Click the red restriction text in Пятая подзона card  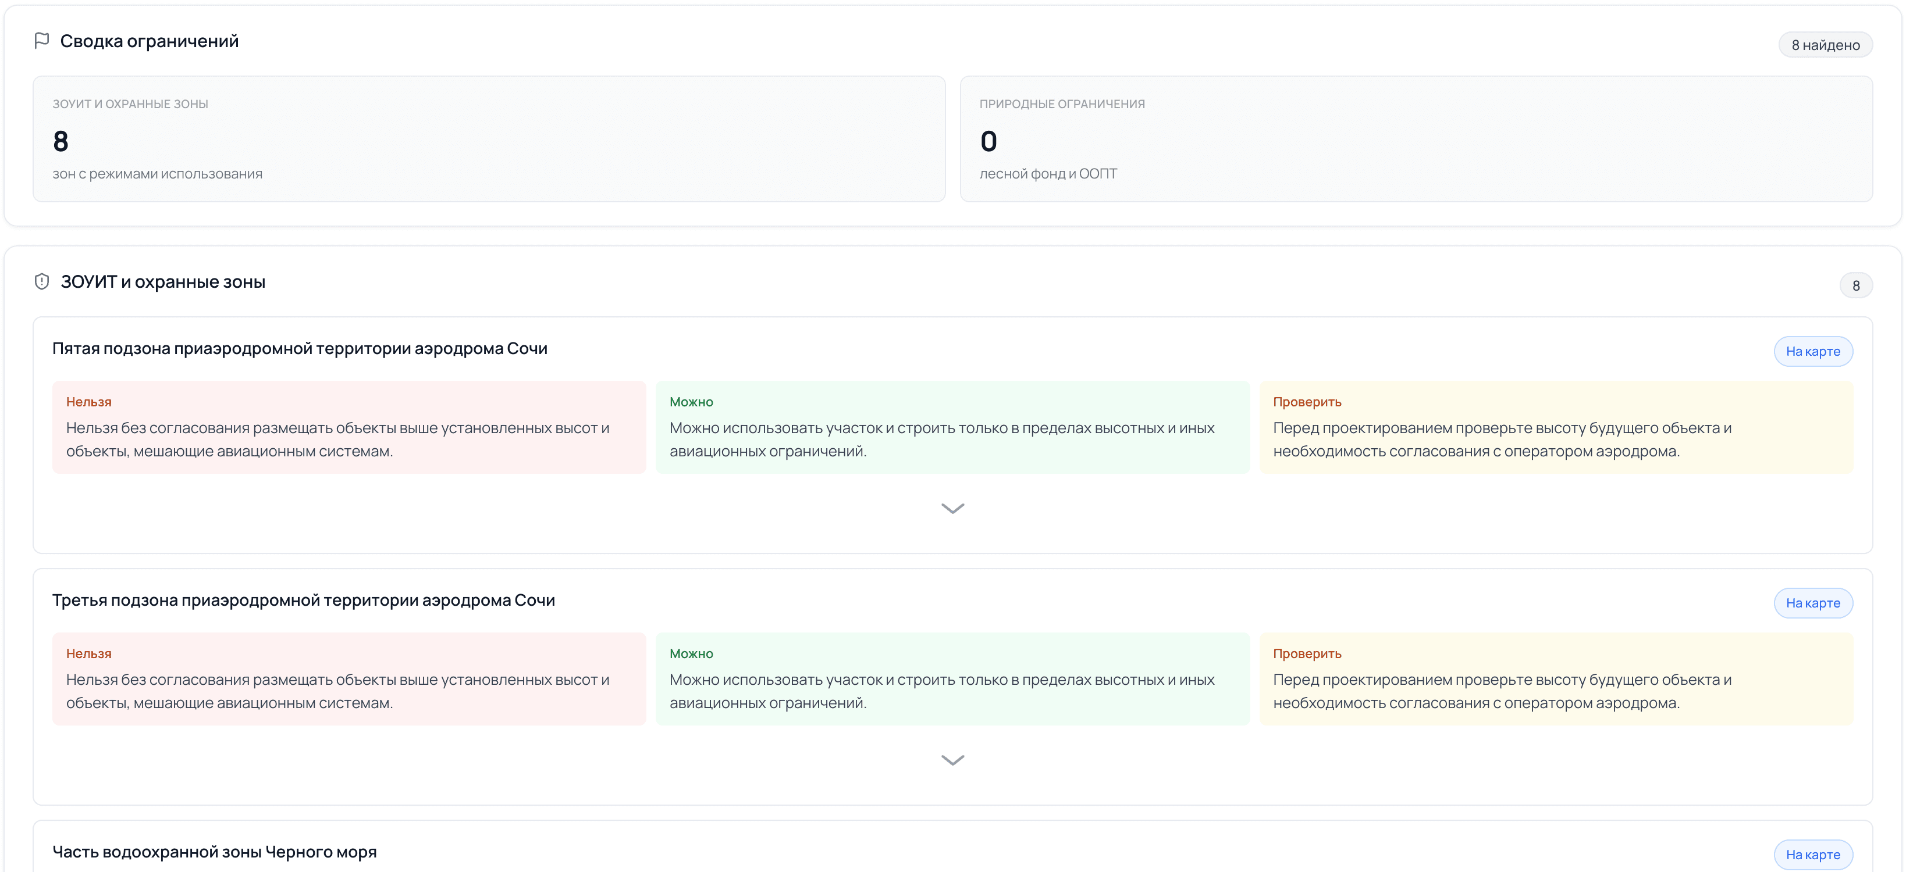(x=337, y=439)
